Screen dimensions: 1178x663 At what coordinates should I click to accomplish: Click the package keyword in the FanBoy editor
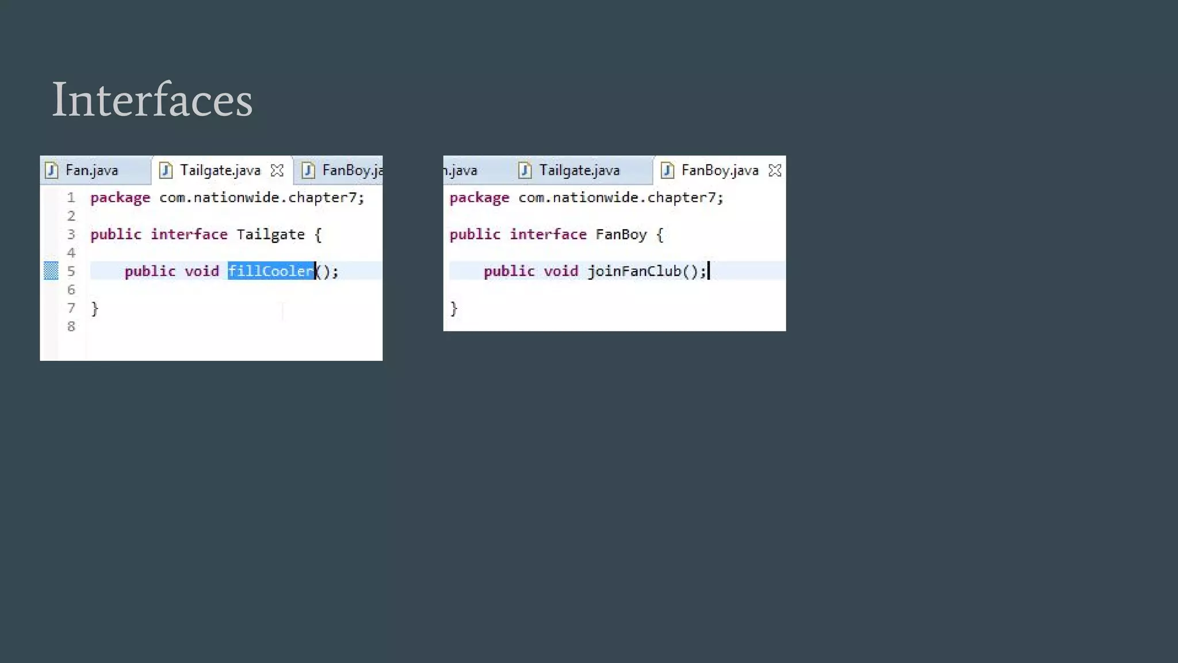[x=479, y=198]
